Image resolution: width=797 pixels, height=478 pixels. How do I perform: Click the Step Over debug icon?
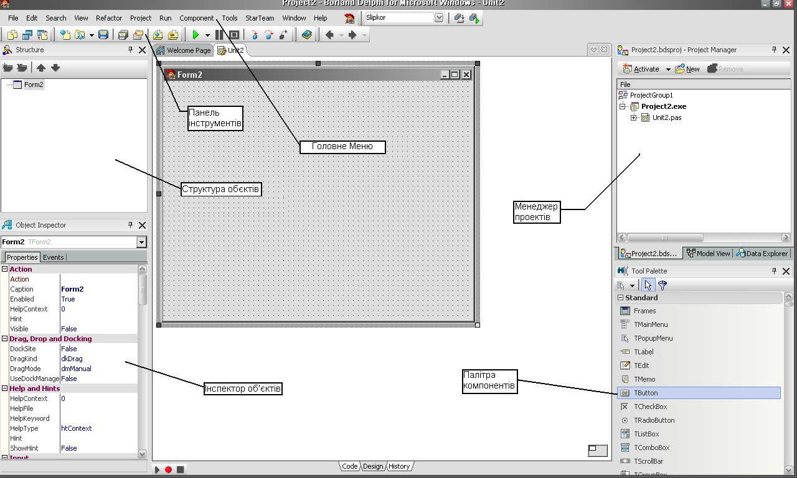tap(268, 35)
